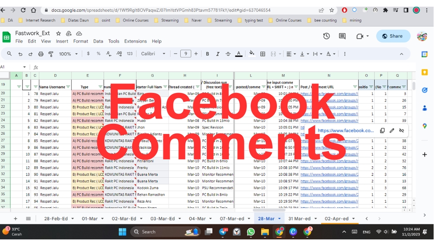Edit the link in hyperlink popup
Image resolution: width=438 pixels, height=246 pixels.
tap(392, 131)
